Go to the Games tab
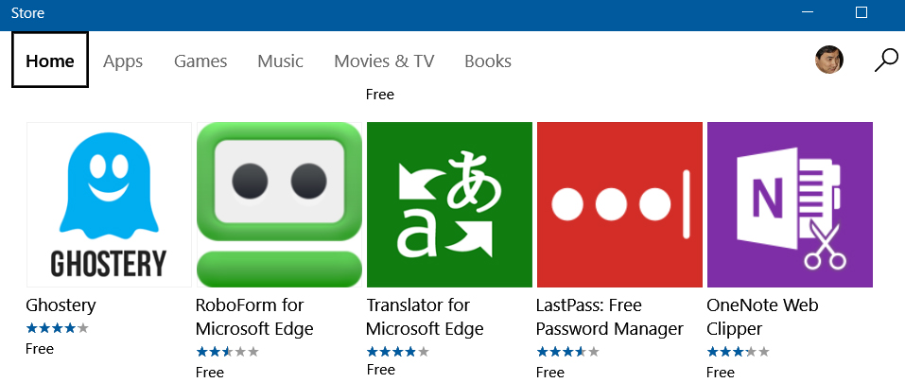905x383 pixels. (x=200, y=61)
